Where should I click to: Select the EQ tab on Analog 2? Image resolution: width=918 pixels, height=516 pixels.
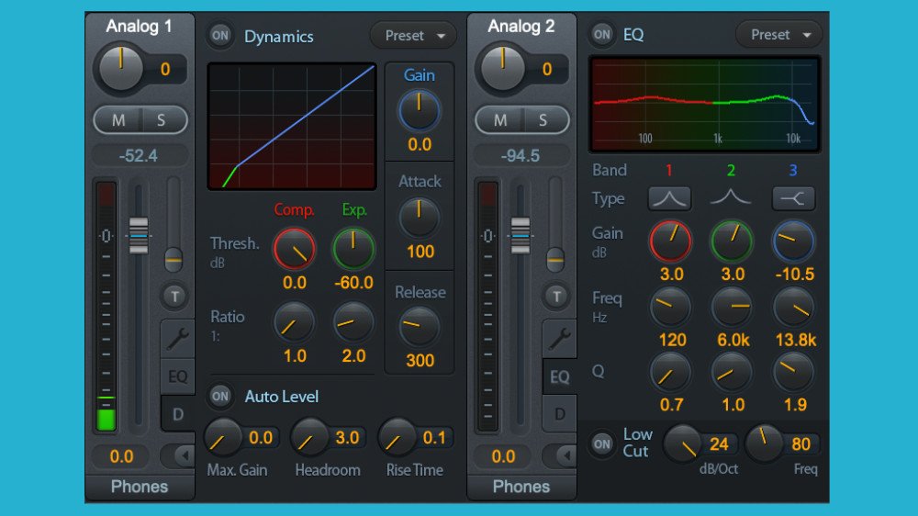click(x=559, y=376)
